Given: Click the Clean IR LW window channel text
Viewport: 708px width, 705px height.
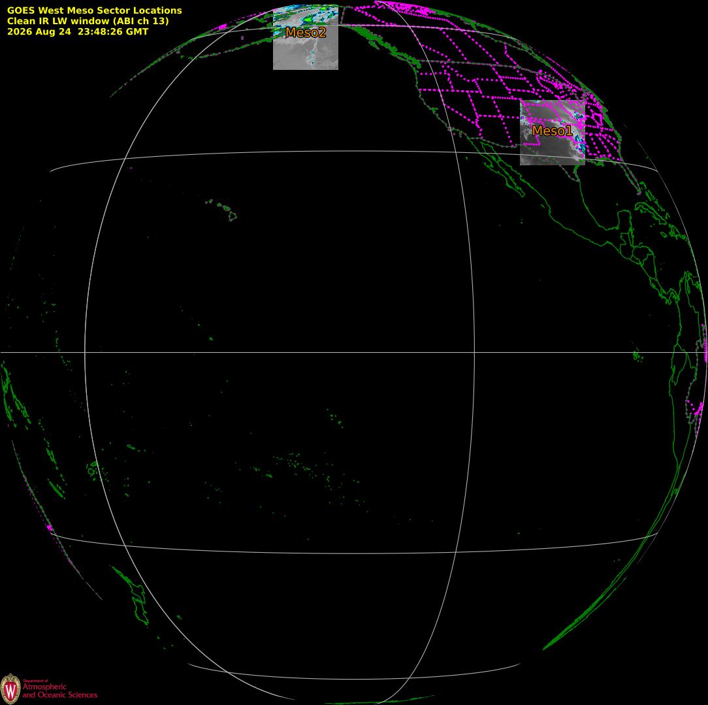Looking at the screenshot, I should [x=88, y=21].
